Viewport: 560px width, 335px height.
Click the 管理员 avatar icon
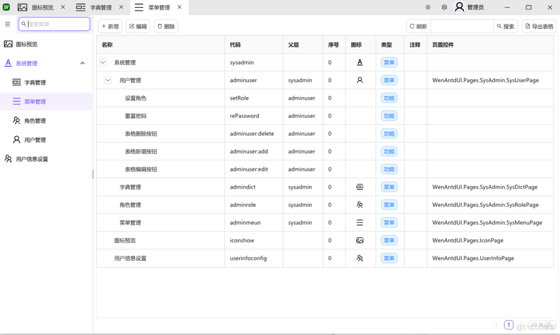click(x=459, y=7)
